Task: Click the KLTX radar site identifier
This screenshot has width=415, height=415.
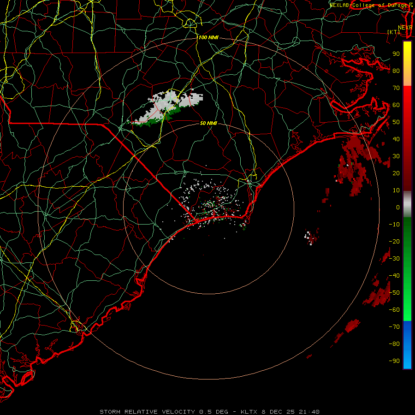Action: [249, 412]
